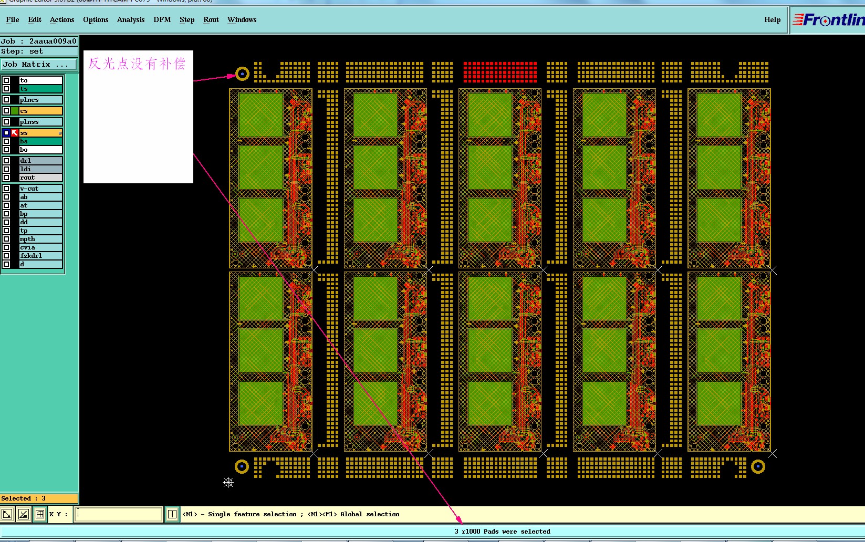Select layer name ab

41,197
